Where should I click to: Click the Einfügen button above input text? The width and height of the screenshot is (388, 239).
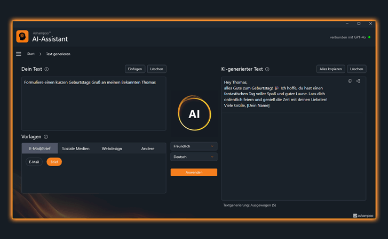pos(135,69)
